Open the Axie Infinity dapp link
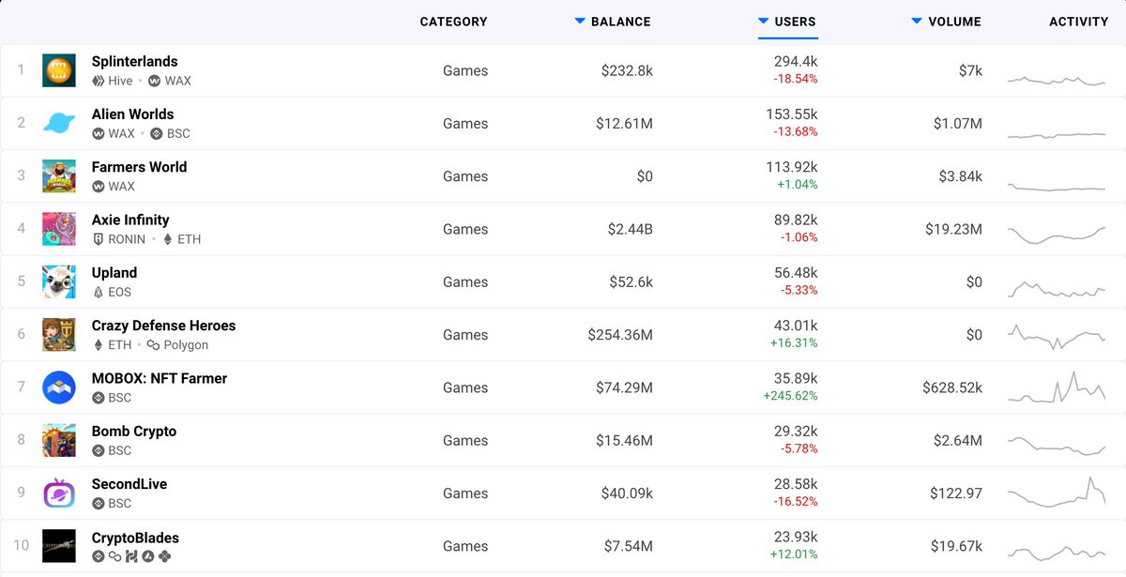This screenshot has height=577, width=1126. (130, 220)
